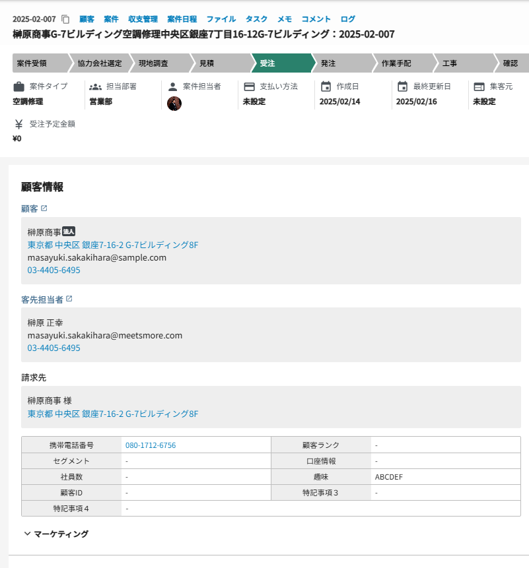Set status to 発注 stage

(343, 63)
